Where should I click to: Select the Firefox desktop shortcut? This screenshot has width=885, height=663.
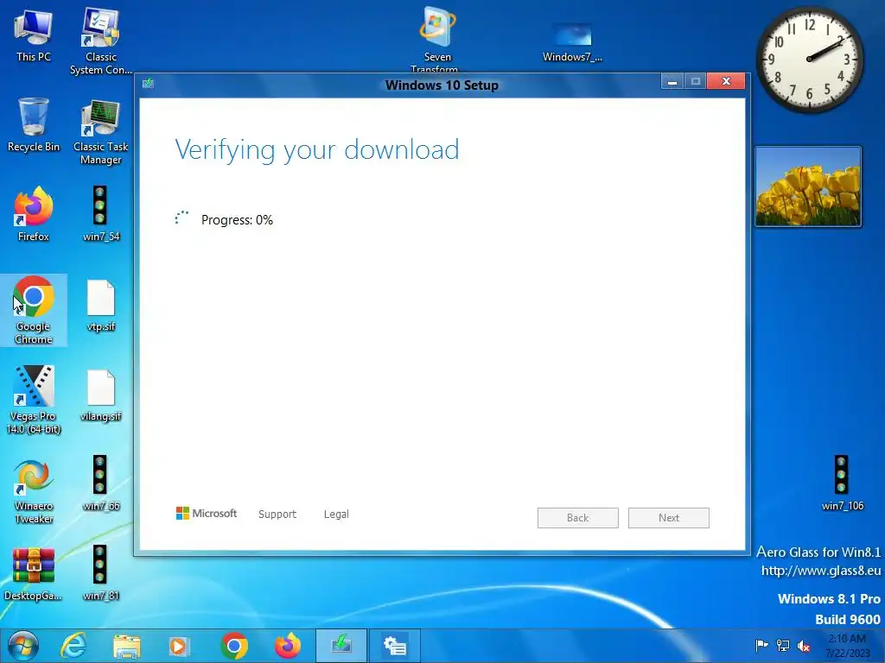point(34,214)
